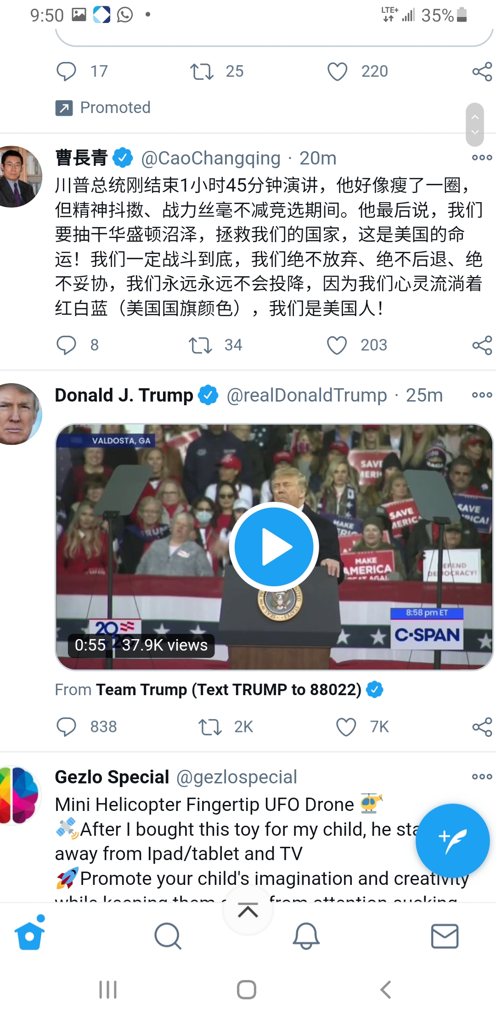Screen dimensions: 496x1020
Task: Open more options for Gezlo Special tweet
Action: coord(482,776)
